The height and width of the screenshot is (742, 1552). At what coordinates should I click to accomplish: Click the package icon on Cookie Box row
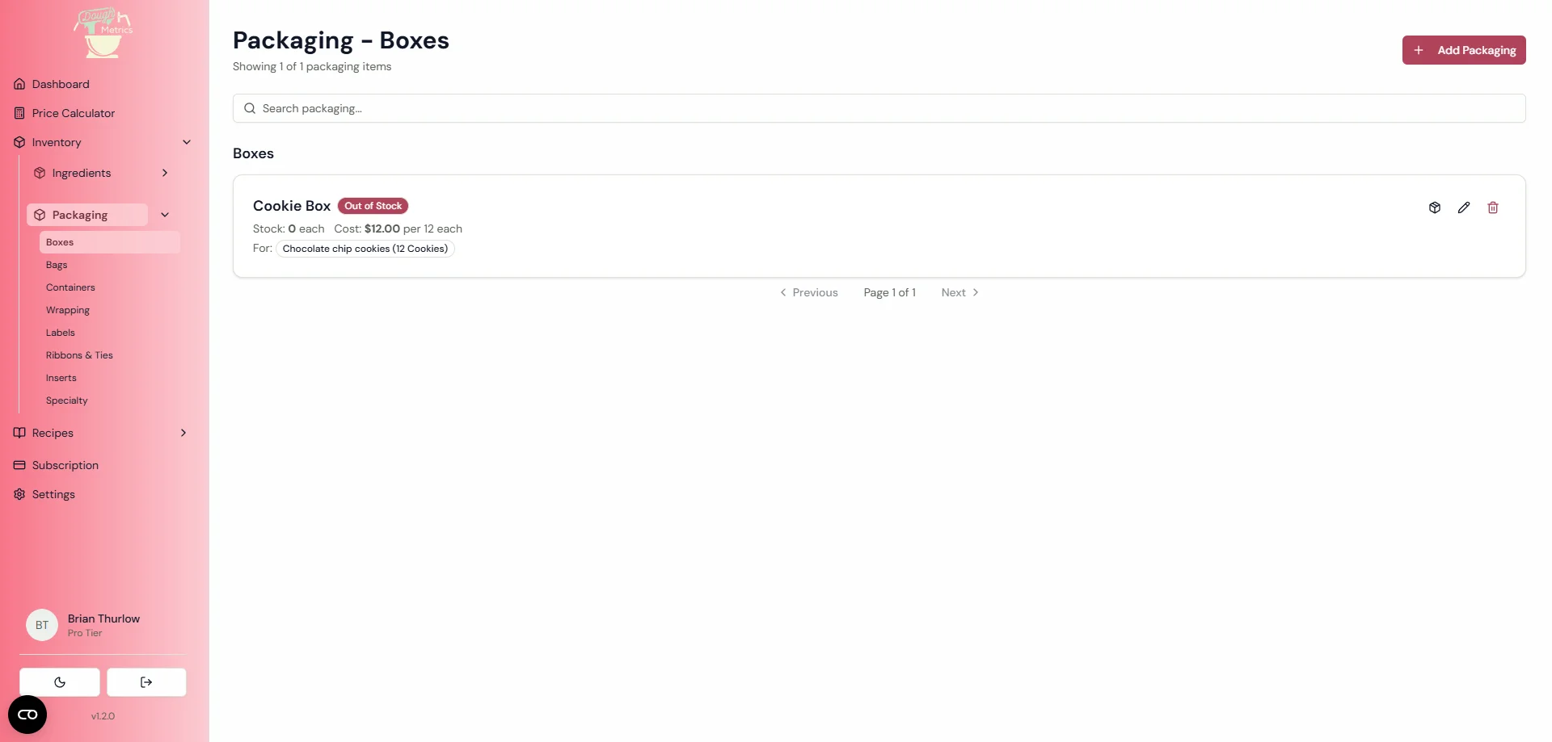[x=1435, y=208]
